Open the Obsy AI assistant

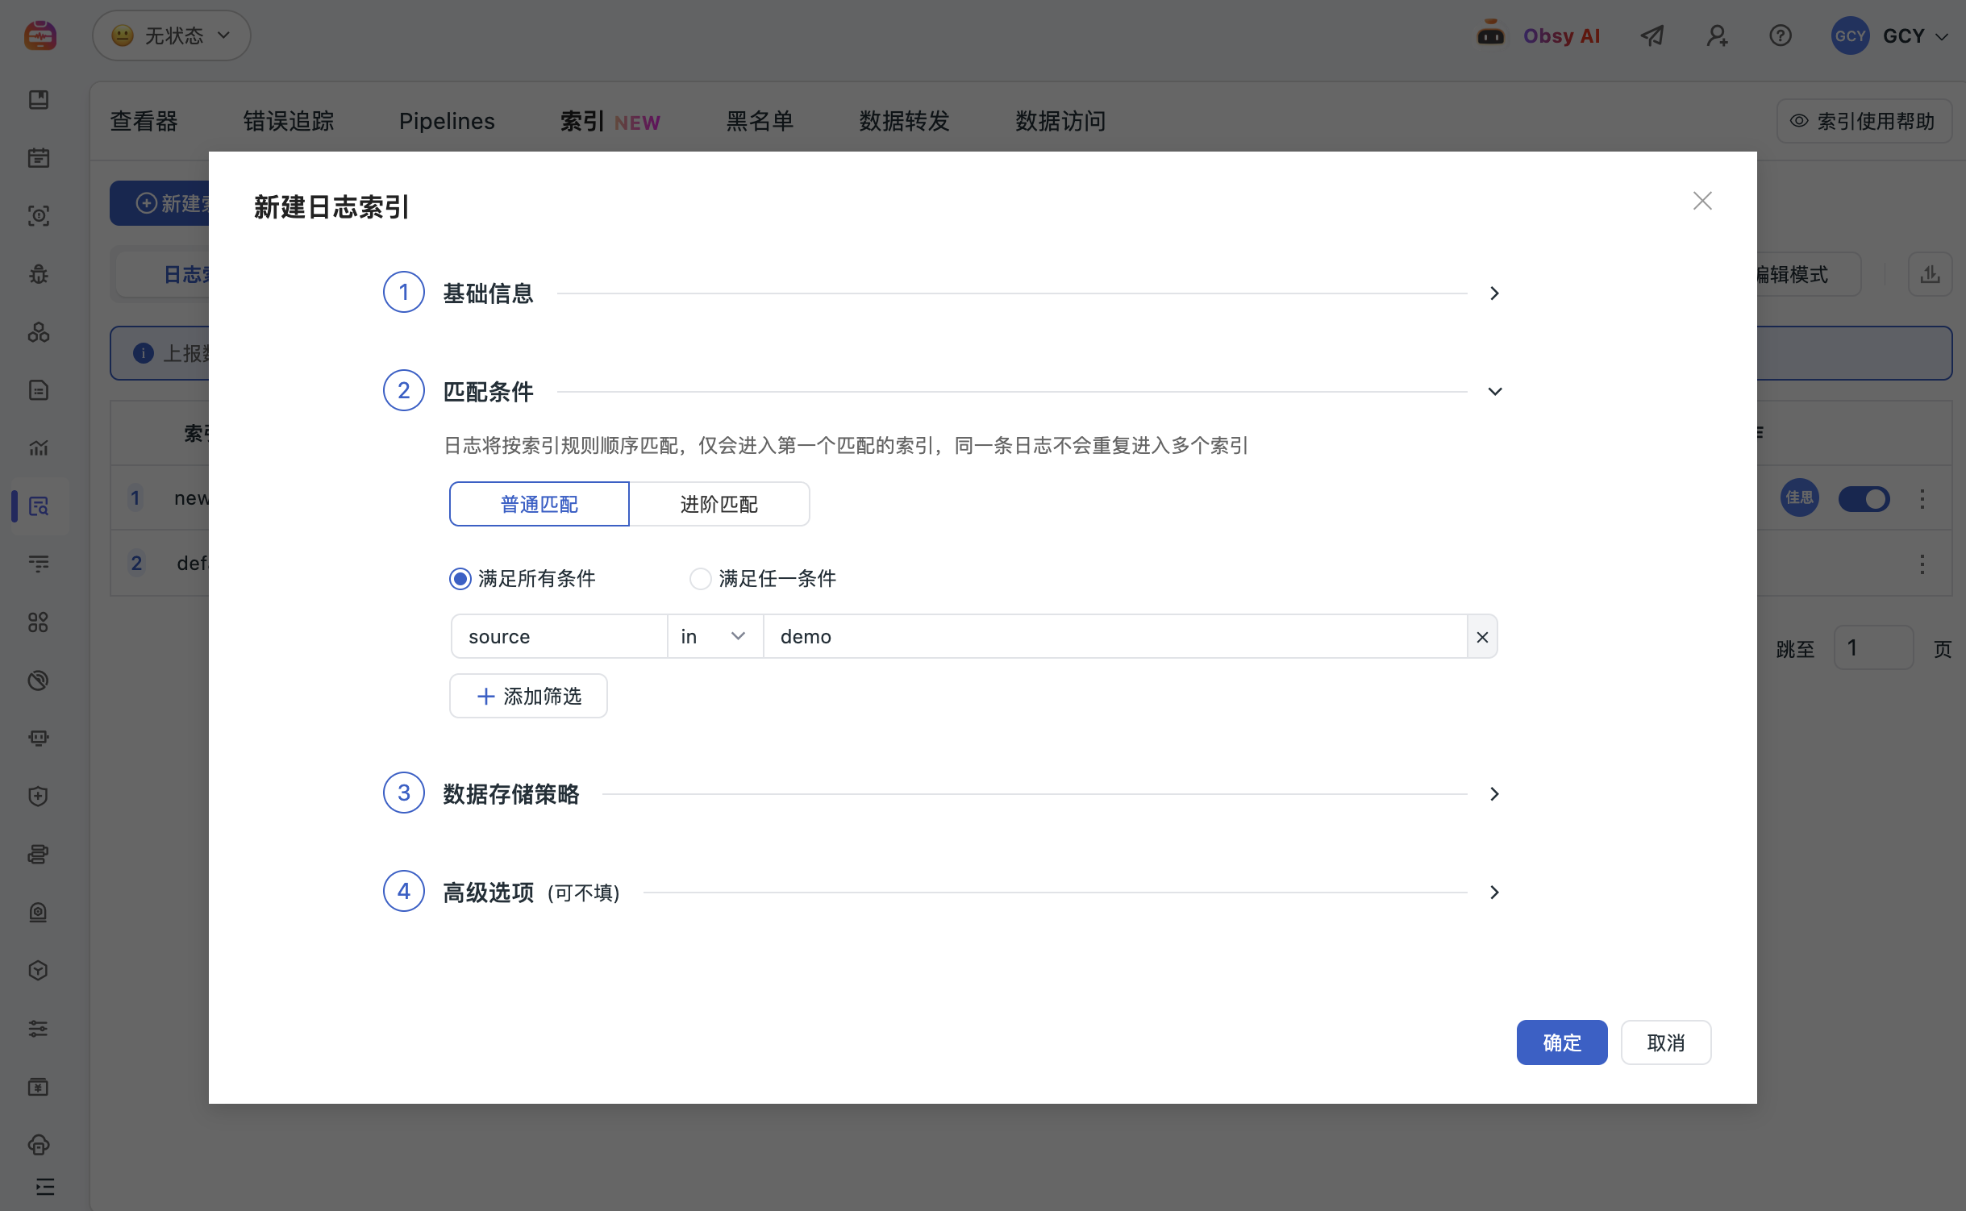coord(1539,35)
